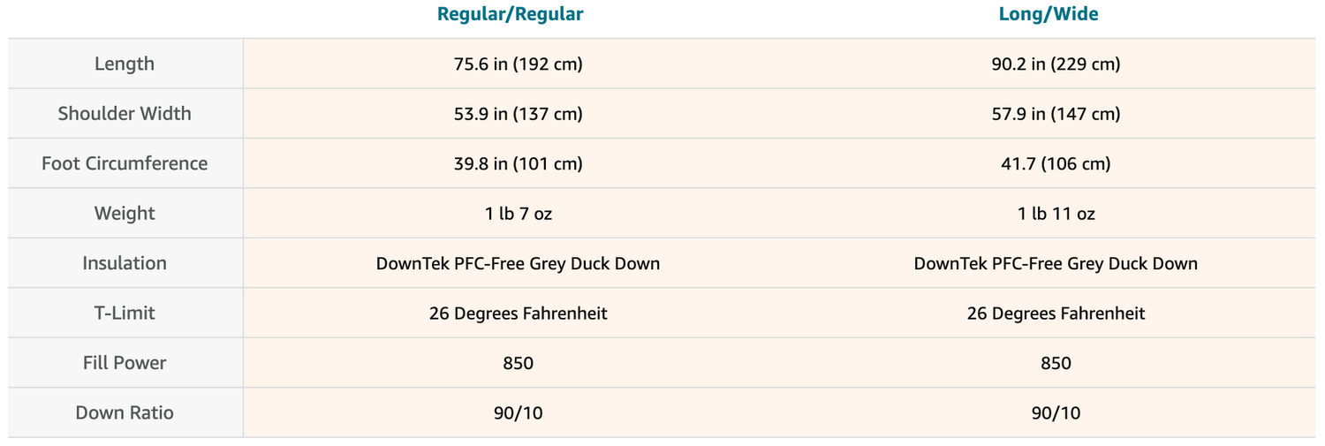The width and height of the screenshot is (1325, 446).
Task: Select the Insulation row label
Action: tap(125, 263)
